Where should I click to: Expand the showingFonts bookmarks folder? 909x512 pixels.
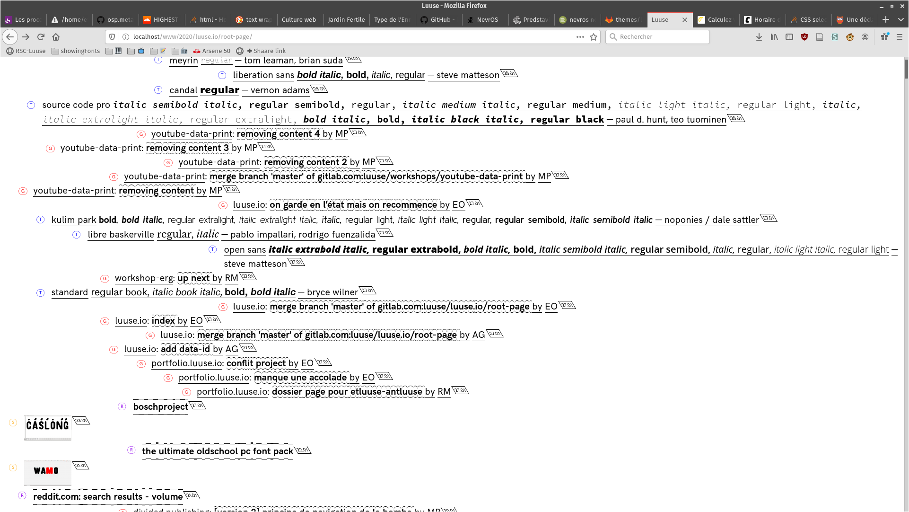click(x=76, y=51)
